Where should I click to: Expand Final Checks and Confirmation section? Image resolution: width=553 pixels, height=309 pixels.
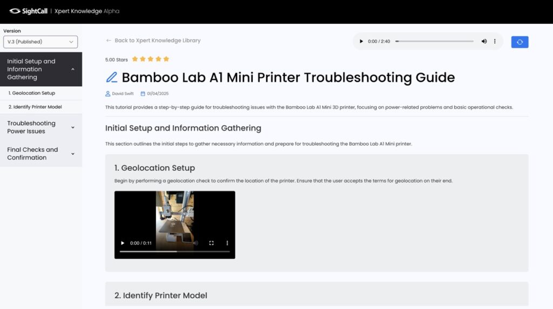click(41, 154)
